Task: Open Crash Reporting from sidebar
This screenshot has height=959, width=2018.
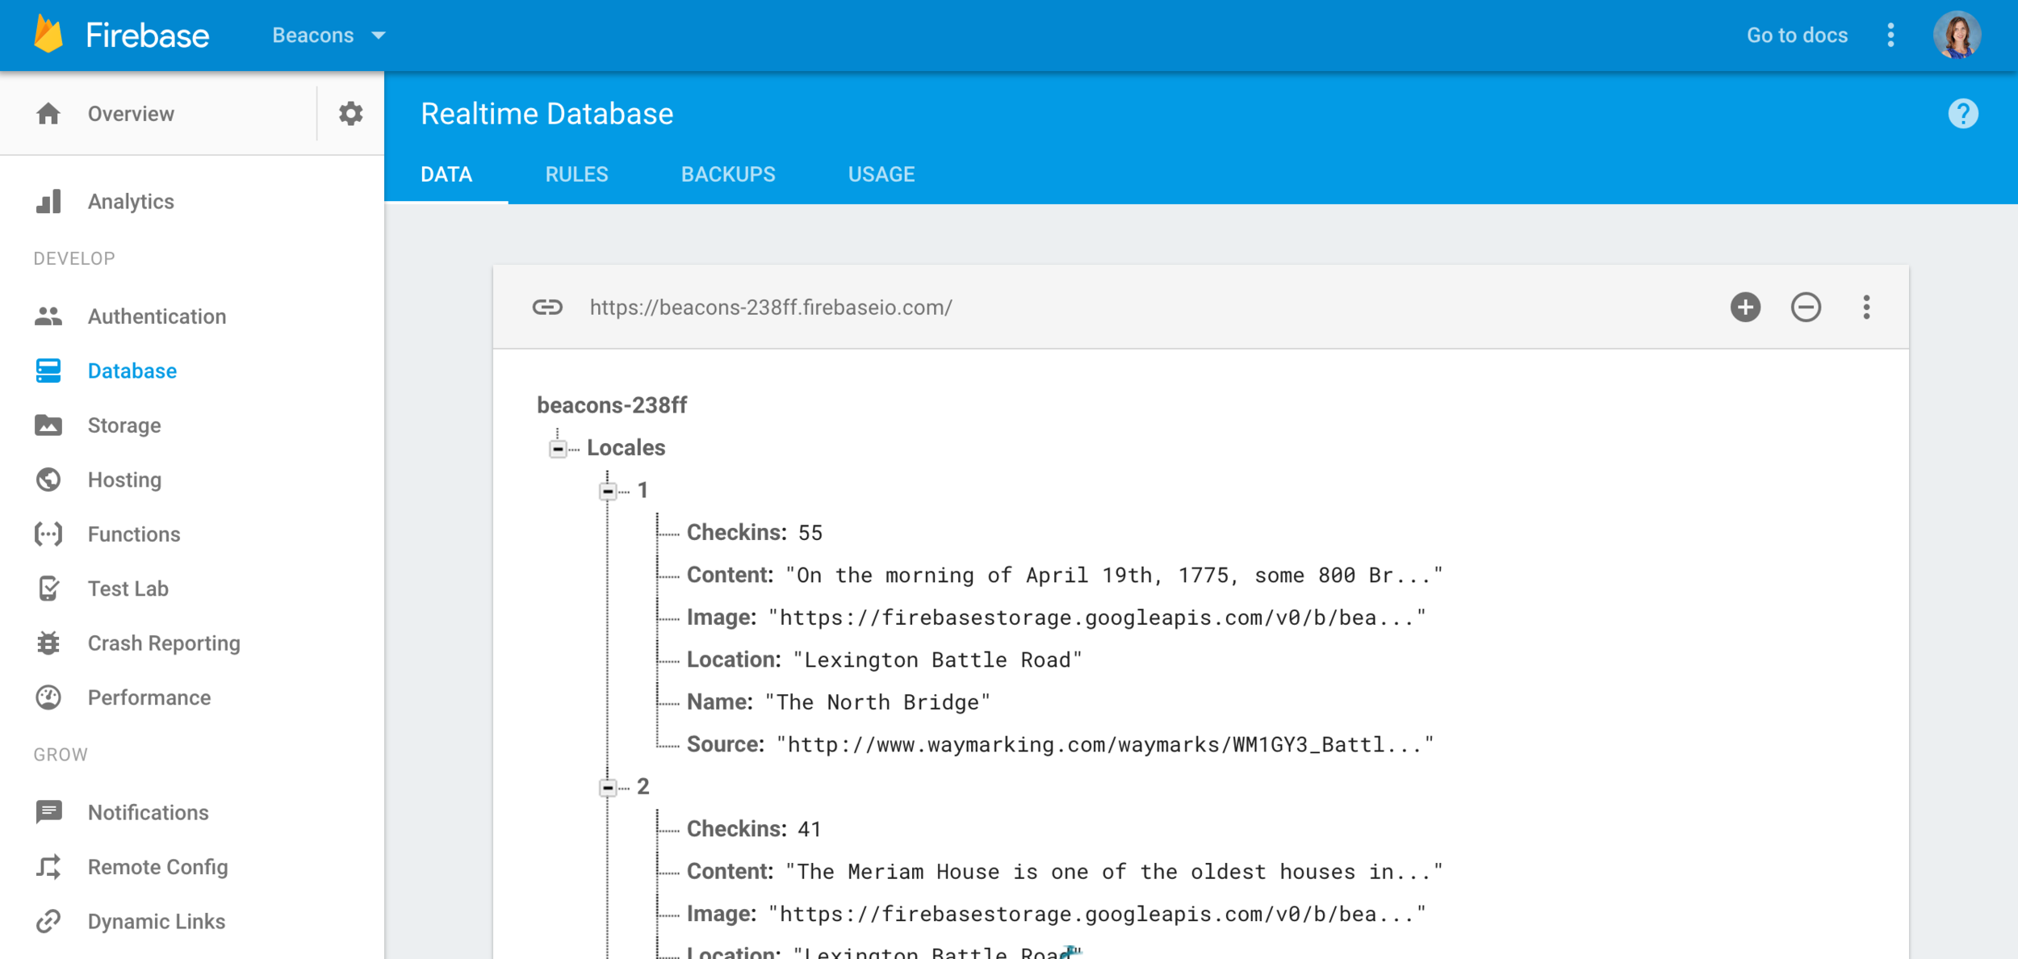Action: coord(163,643)
